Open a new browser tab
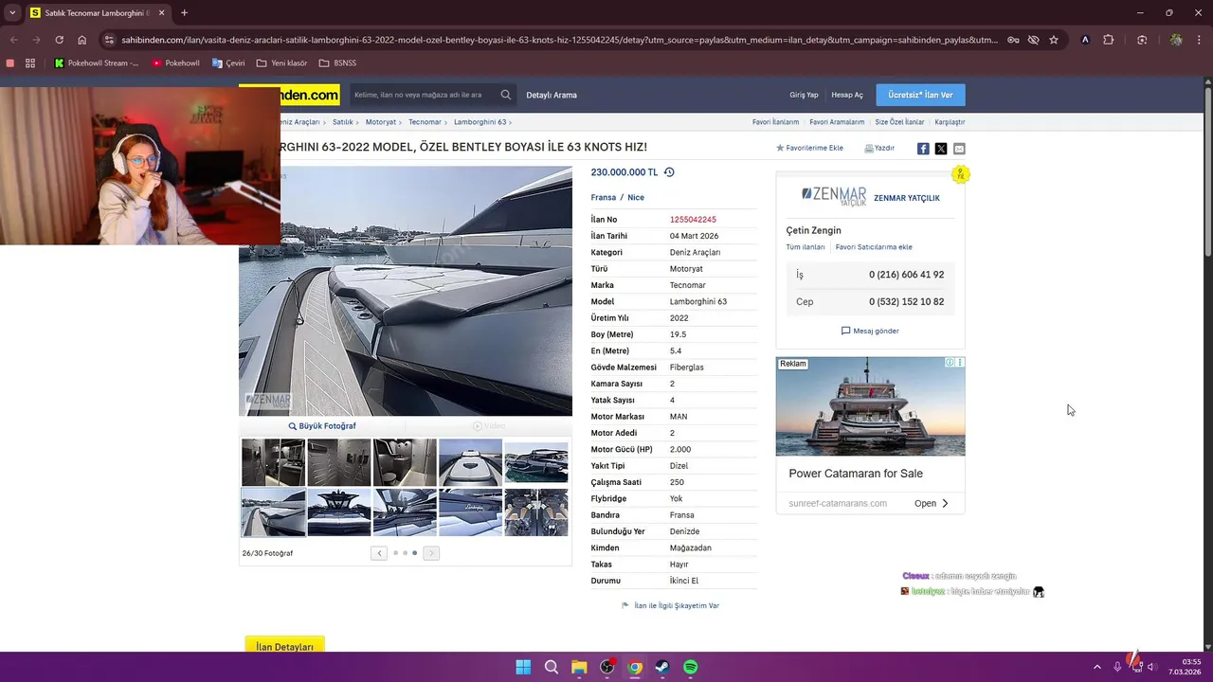The image size is (1213, 682). [x=184, y=13]
